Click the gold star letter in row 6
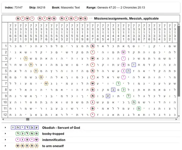This screenshot has height=150, width=182. point(41,77)
